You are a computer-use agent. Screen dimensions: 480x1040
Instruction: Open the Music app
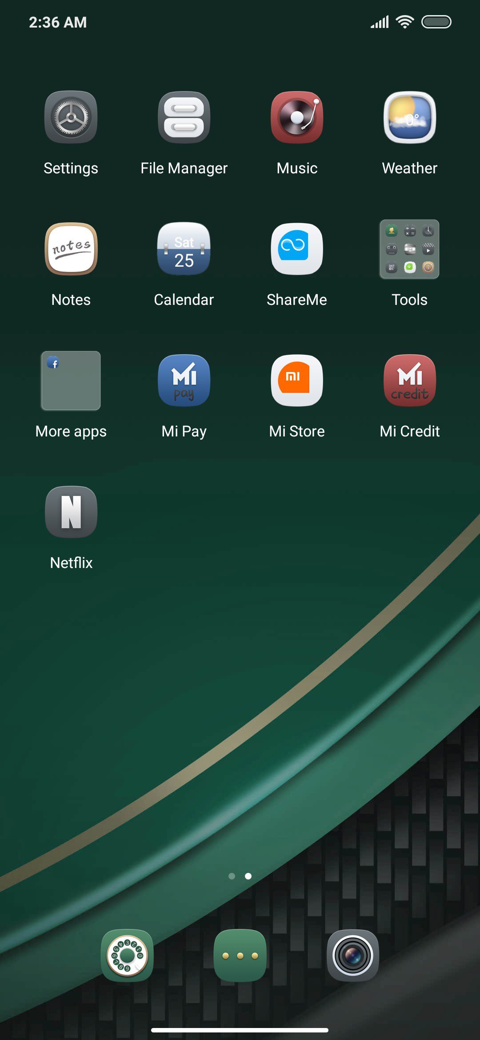(297, 117)
